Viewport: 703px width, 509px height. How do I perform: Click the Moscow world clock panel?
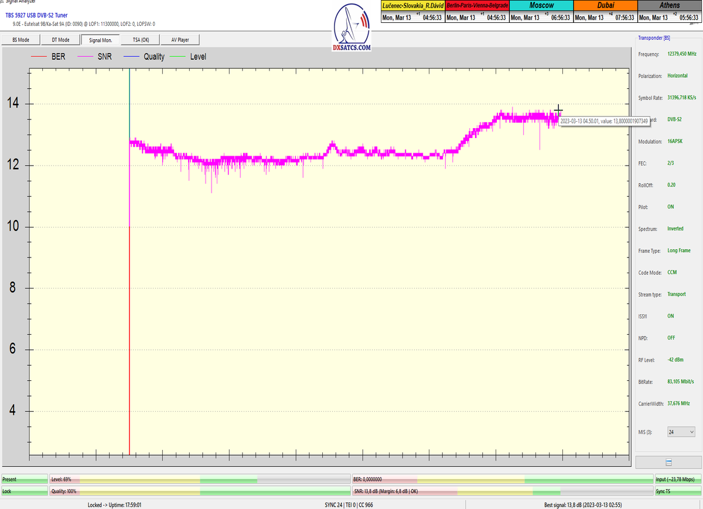click(x=541, y=12)
